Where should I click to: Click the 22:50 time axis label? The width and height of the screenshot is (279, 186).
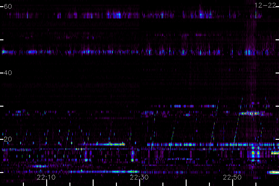pos(232,177)
